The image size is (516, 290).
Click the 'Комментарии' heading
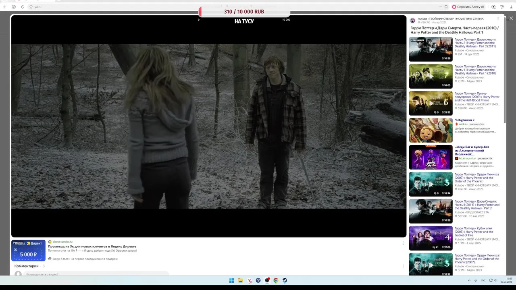click(27, 266)
